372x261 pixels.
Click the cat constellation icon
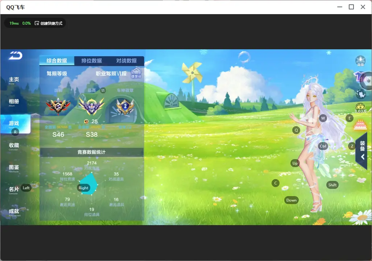(x=361, y=94)
